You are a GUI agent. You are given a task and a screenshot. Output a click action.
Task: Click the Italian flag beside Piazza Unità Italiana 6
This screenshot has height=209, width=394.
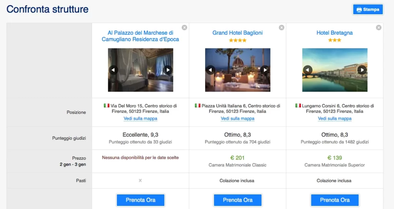click(x=197, y=105)
